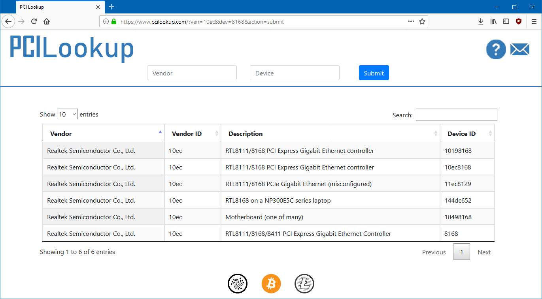The image size is (542, 299).
Task: Go to the Next results page
Action: tap(484, 252)
